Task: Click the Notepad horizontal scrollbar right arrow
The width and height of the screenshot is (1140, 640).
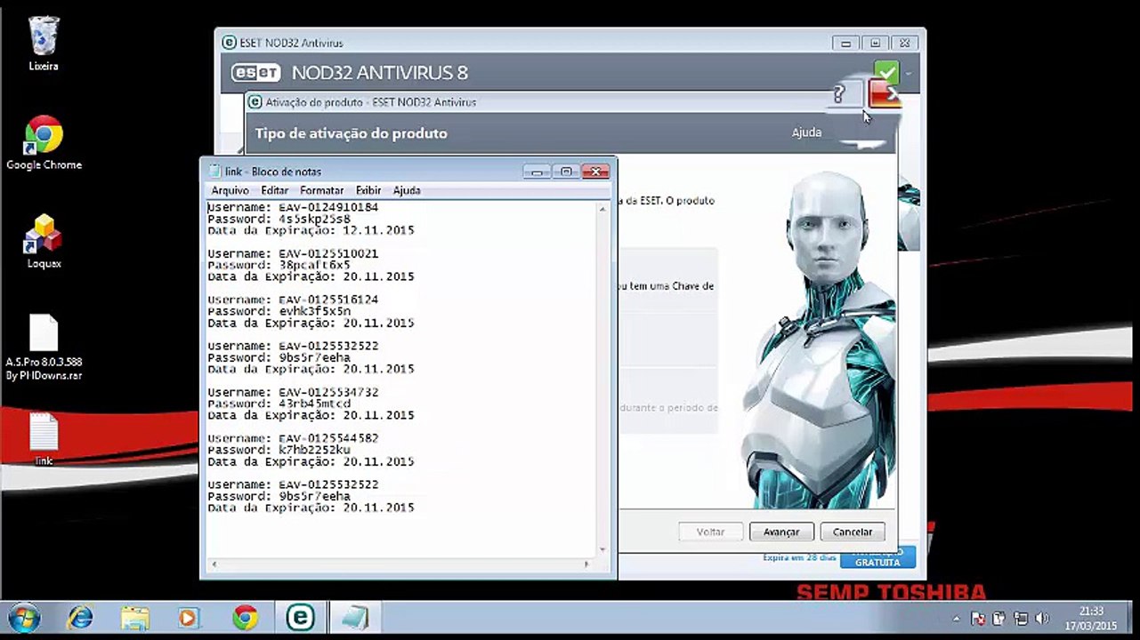Action: (x=586, y=564)
